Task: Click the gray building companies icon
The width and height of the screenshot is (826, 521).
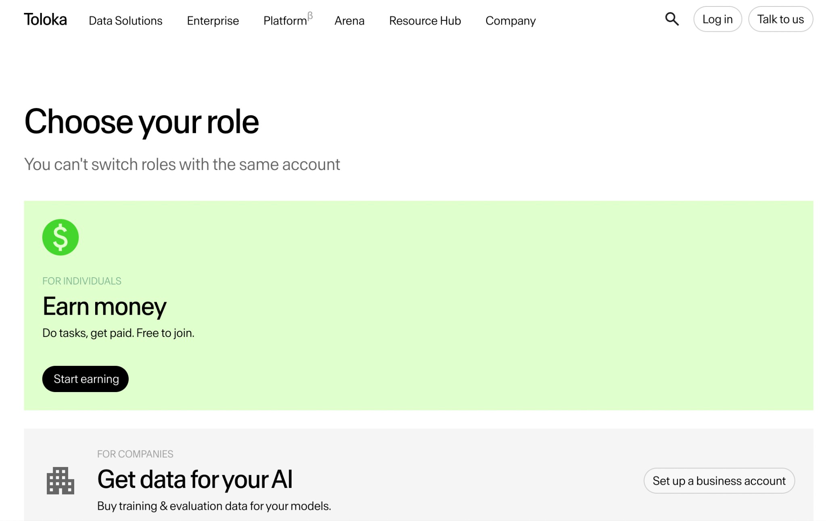Action: pyautogui.click(x=60, y=480)
